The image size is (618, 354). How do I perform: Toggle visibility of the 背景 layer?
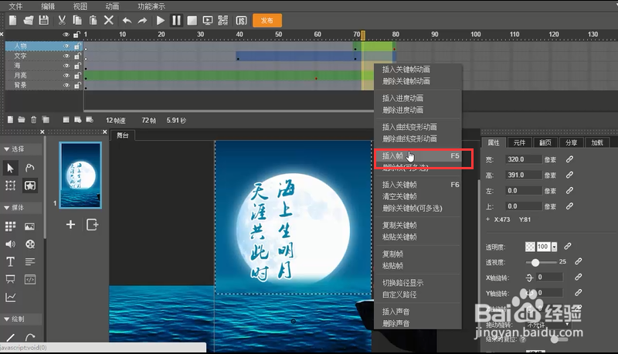(66, 85)
